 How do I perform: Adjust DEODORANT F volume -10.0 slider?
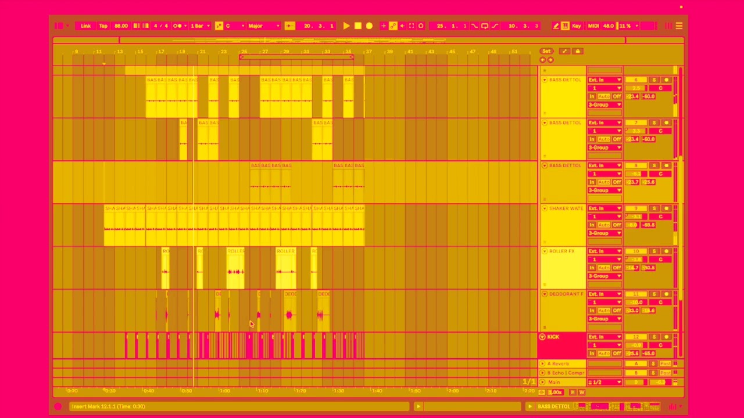(x=636, y=302)
